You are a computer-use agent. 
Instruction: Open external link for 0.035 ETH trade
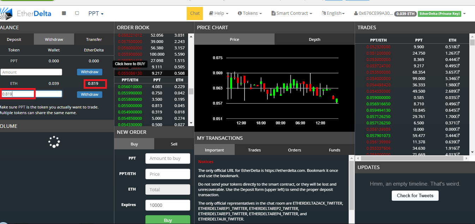pos(458,98)
